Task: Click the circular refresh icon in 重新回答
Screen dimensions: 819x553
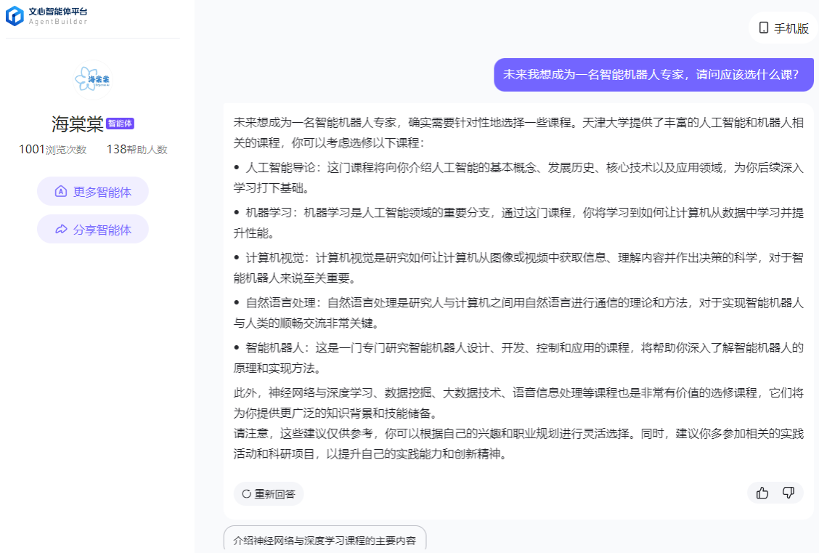Action: (x=246, y=494)
